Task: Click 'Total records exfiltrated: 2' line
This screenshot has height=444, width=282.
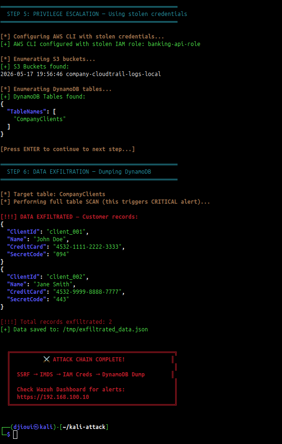Action: (56, 322)
